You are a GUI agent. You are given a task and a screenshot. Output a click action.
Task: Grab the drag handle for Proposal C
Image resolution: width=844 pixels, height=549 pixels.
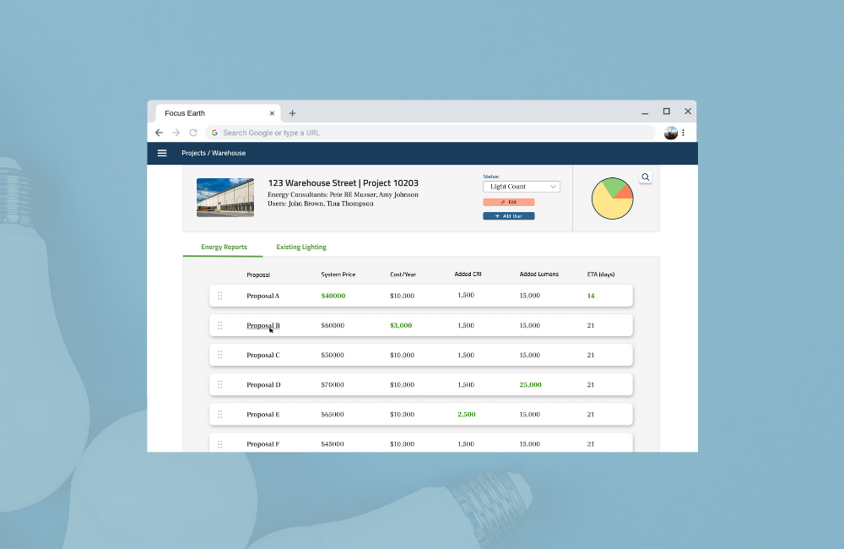[219, 355]
